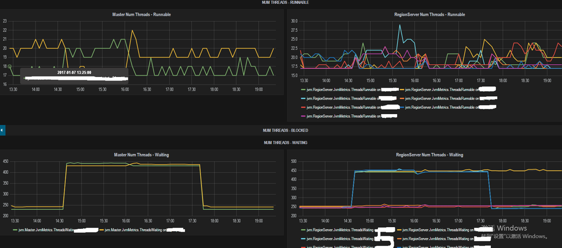Open RegionServer Num Threads - Runnable panel menu
Image resolution: width=562 pixels, height=248 pixels.
pyautogui.click(x=429, y=15)
